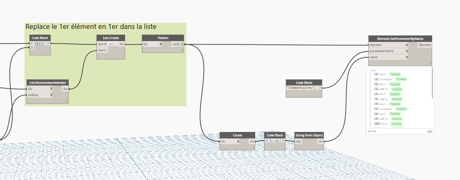The image size is (460, 180).
Task: Click output arrow of the 1..x code block
Action: 283,140
